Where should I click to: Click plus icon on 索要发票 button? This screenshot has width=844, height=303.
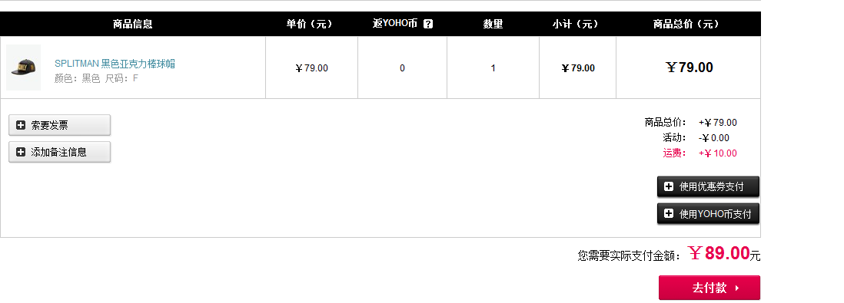21,125
